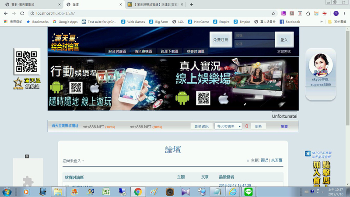
Task: Bookmark this page with star icon
Action: [x=273, y=14]
